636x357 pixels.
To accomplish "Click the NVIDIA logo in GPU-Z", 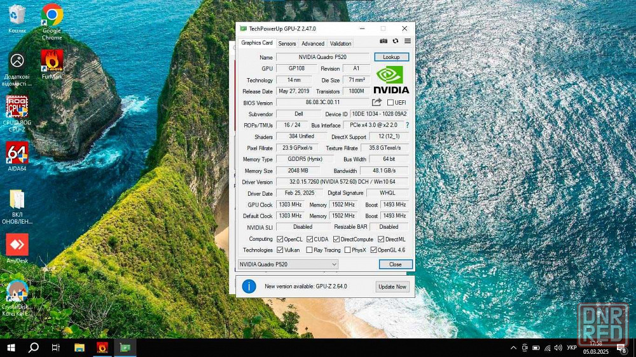I will pyautogui.click(x=391, y=79).
